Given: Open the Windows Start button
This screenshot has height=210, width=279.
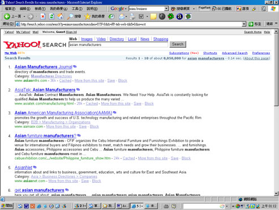Looking at the screenshot, I should point(7,205).
